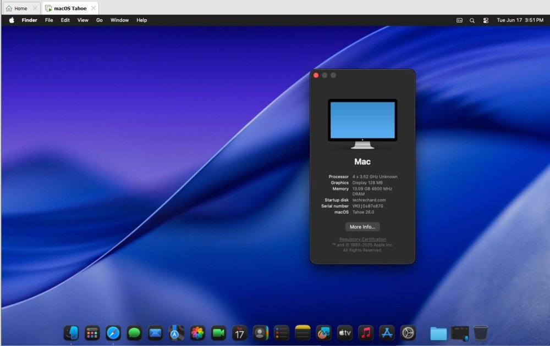Open Control Center in the menu bar
The height and width of the screenshot is (346, 550).
(486, 20)
